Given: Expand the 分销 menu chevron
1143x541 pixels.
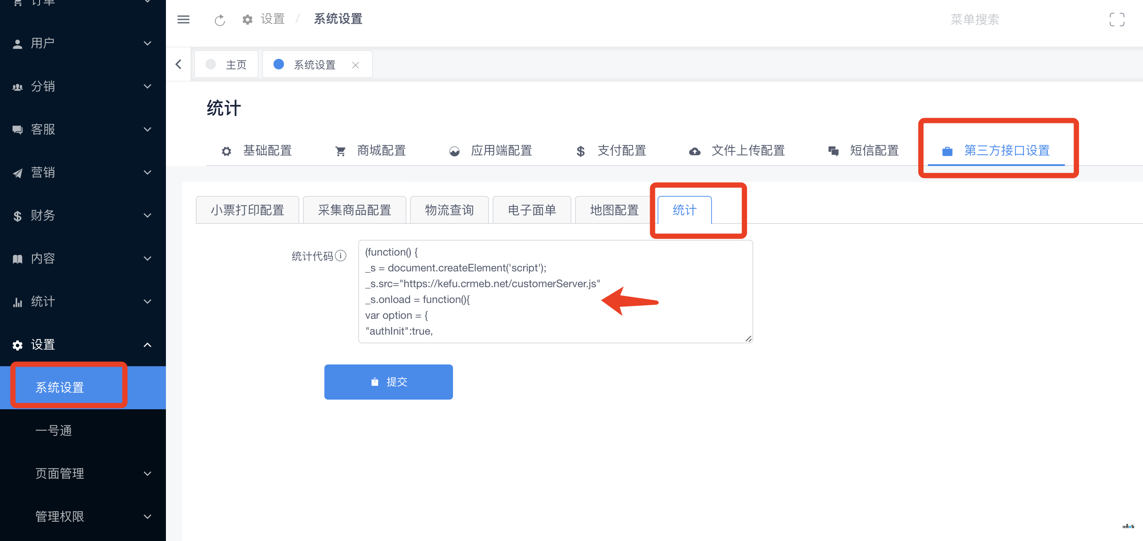Looking at the screenshot, I should pyautogui.click(x=147, y=87).
